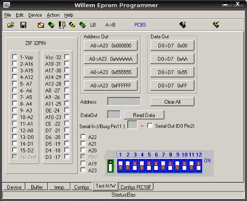Open the File menu
Screen dimensions: 247x201
coord(8,15)
